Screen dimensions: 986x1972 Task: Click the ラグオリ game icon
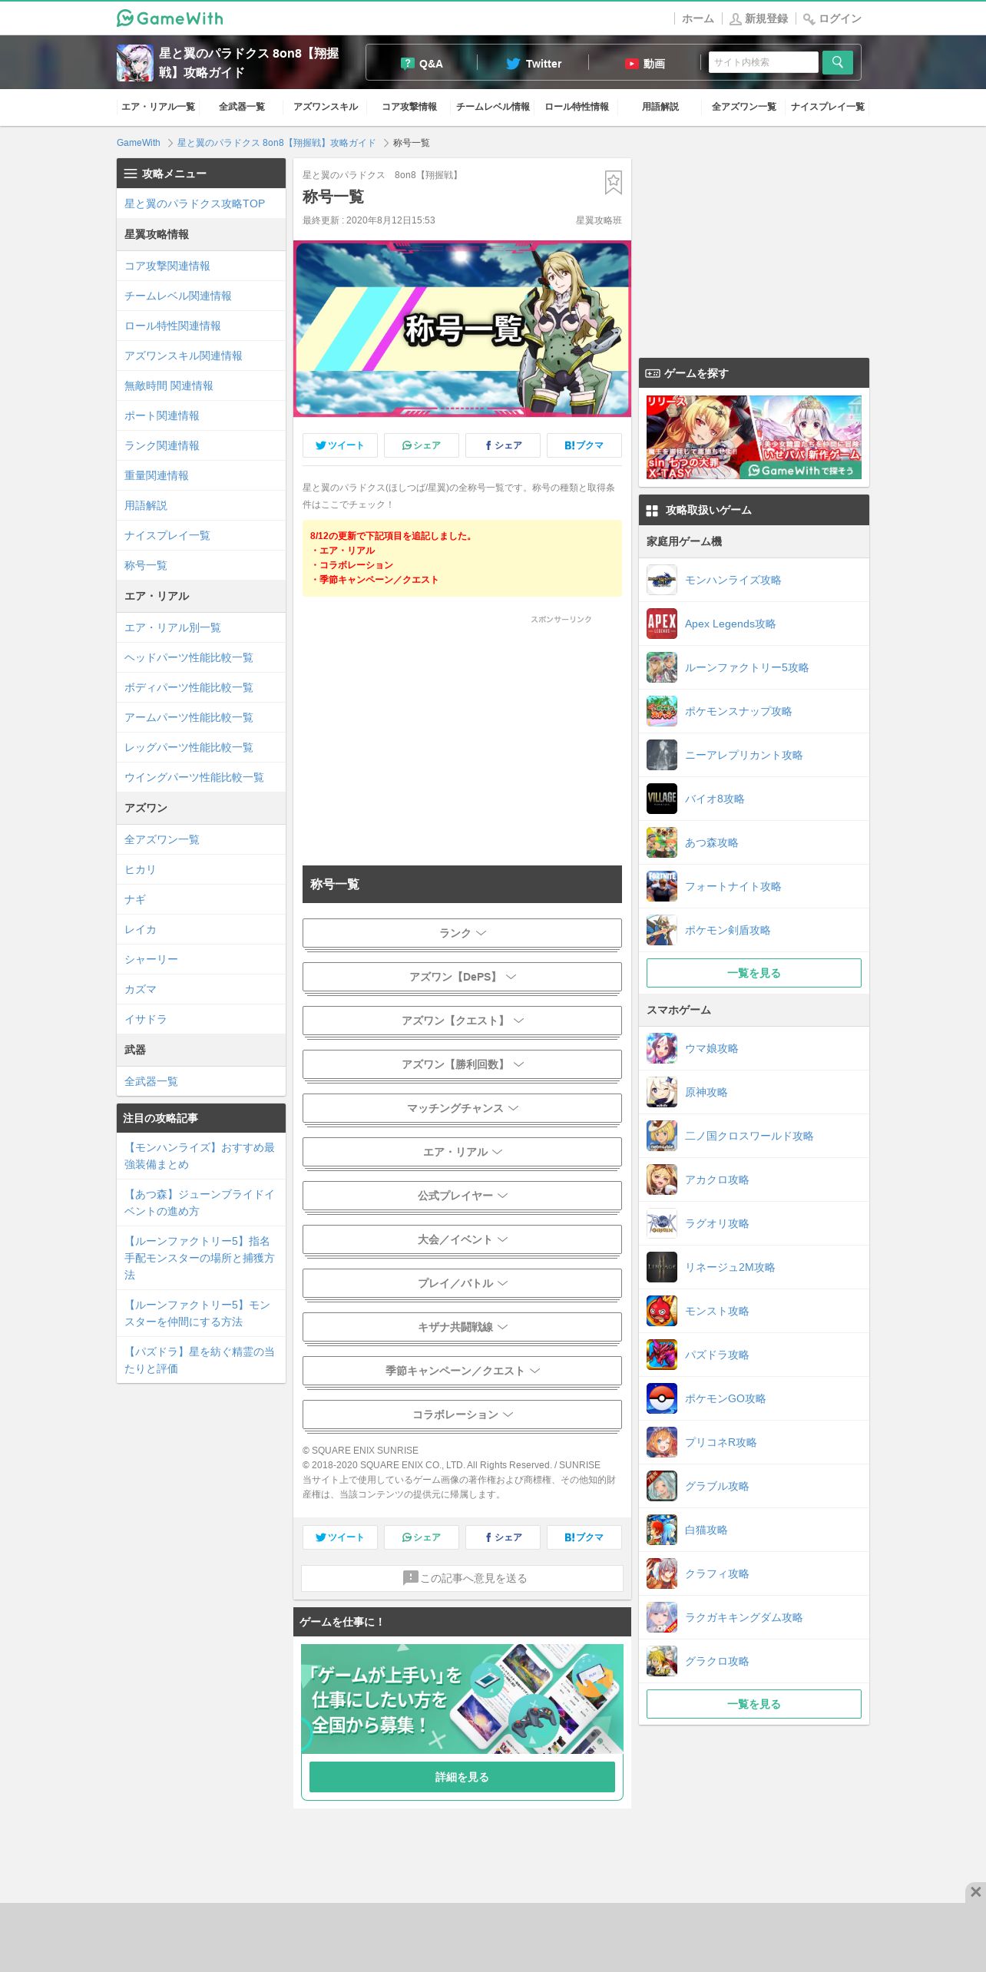(x=661, y=1223)
